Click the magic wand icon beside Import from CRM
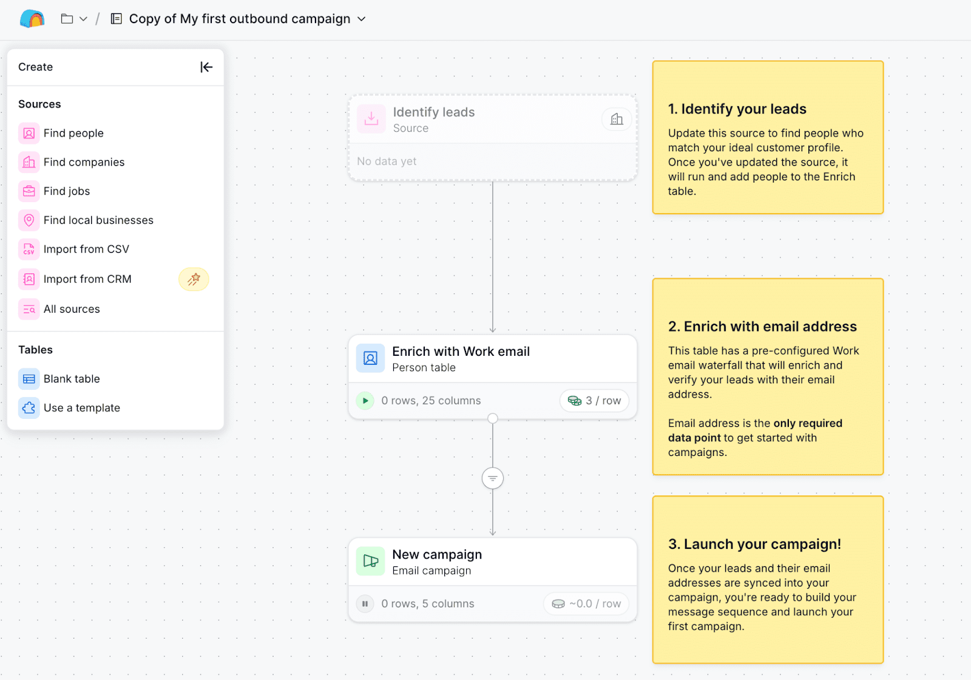 [194, 279]
